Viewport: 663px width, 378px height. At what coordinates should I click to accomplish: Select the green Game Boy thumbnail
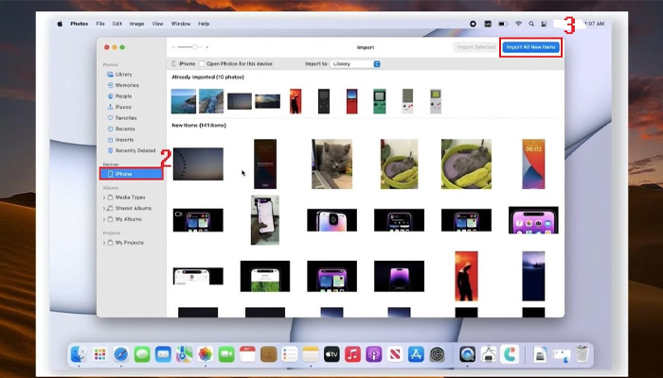pos(379,101)
